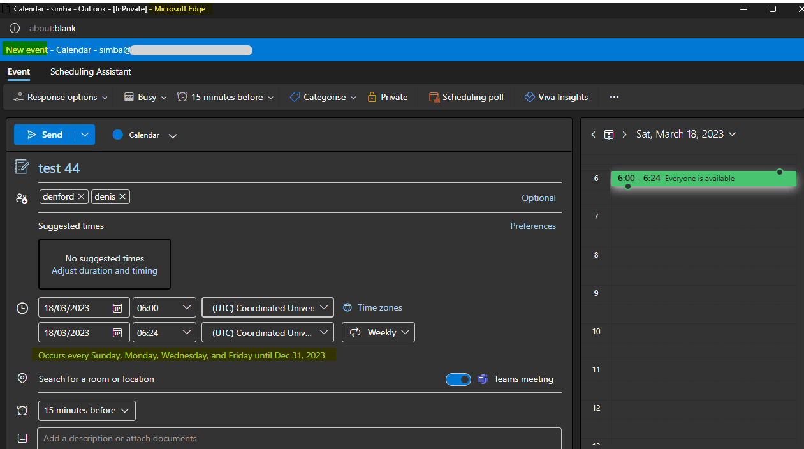The height and width of the screenshot is (449, 804).
Task: Expand the Send options arrow
Action: 85,135
